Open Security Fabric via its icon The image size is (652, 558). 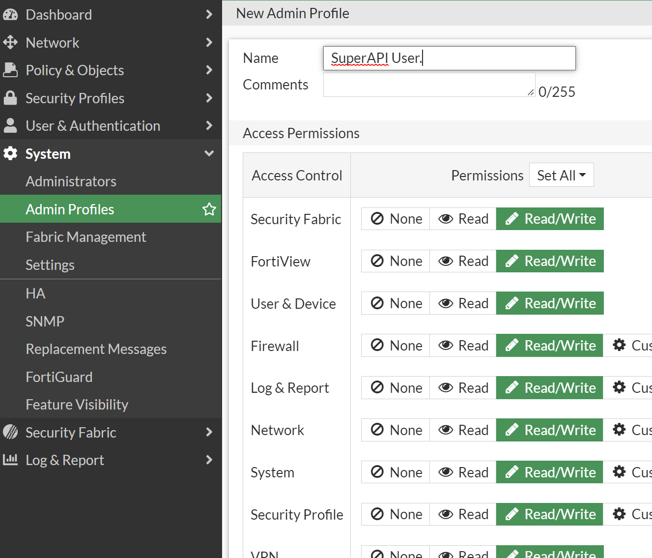[x=10, y=432]
